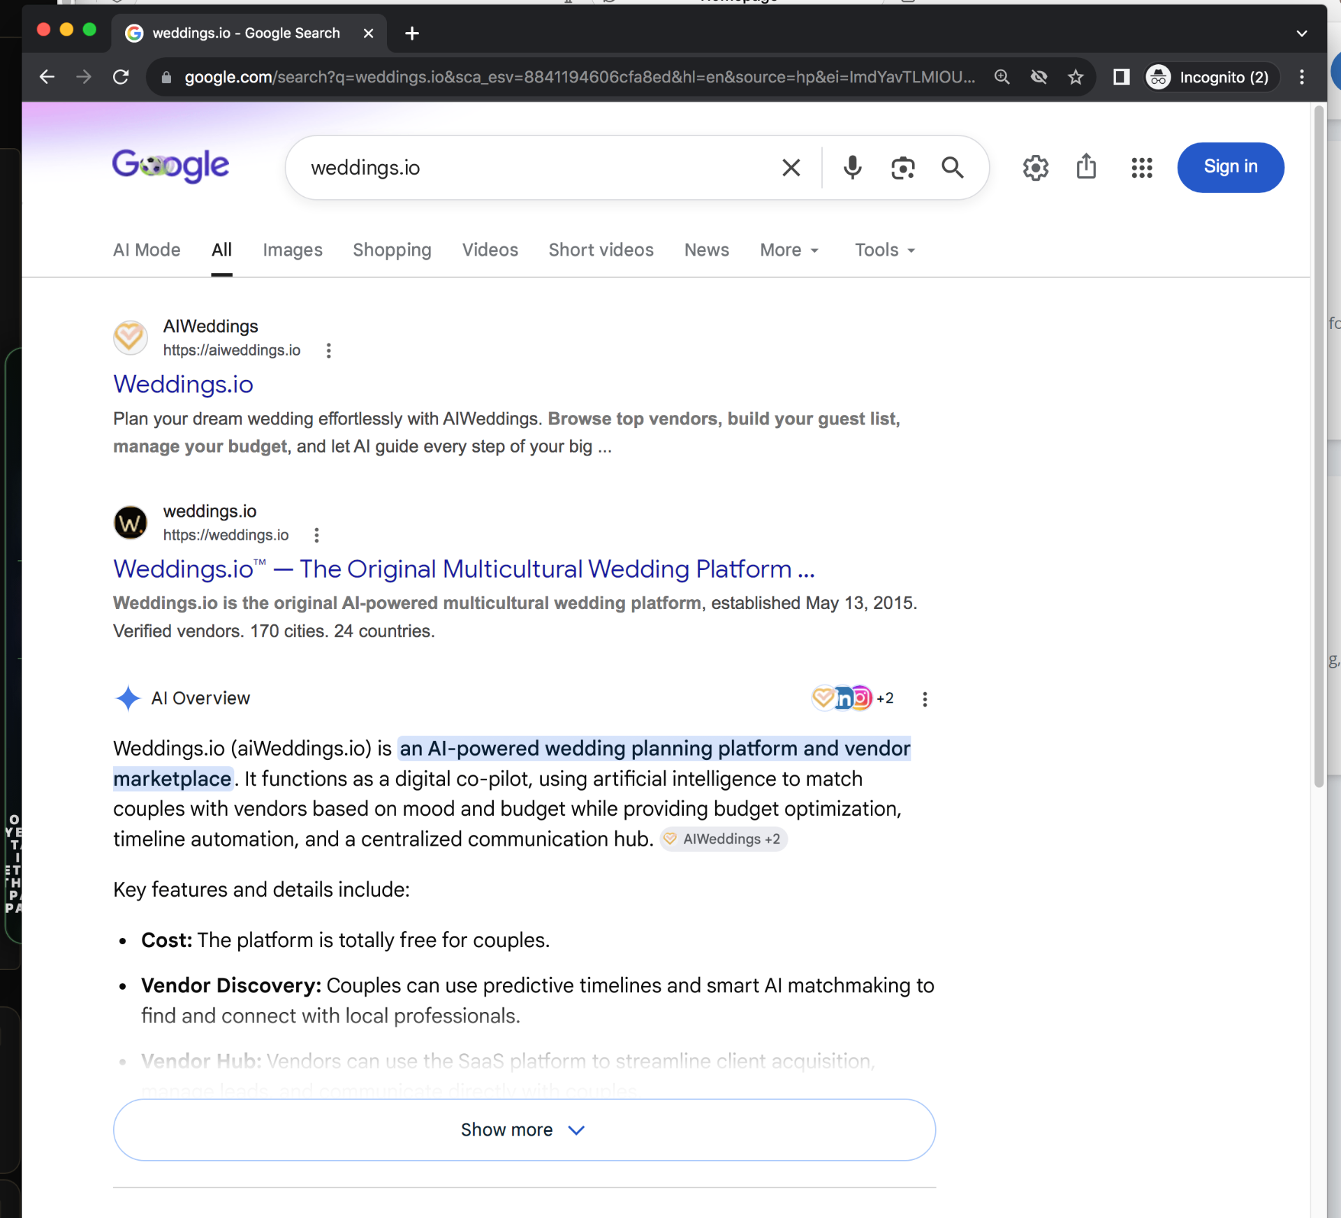
Task: Switch to the AI Mode tab
Action: pos(147,250)
